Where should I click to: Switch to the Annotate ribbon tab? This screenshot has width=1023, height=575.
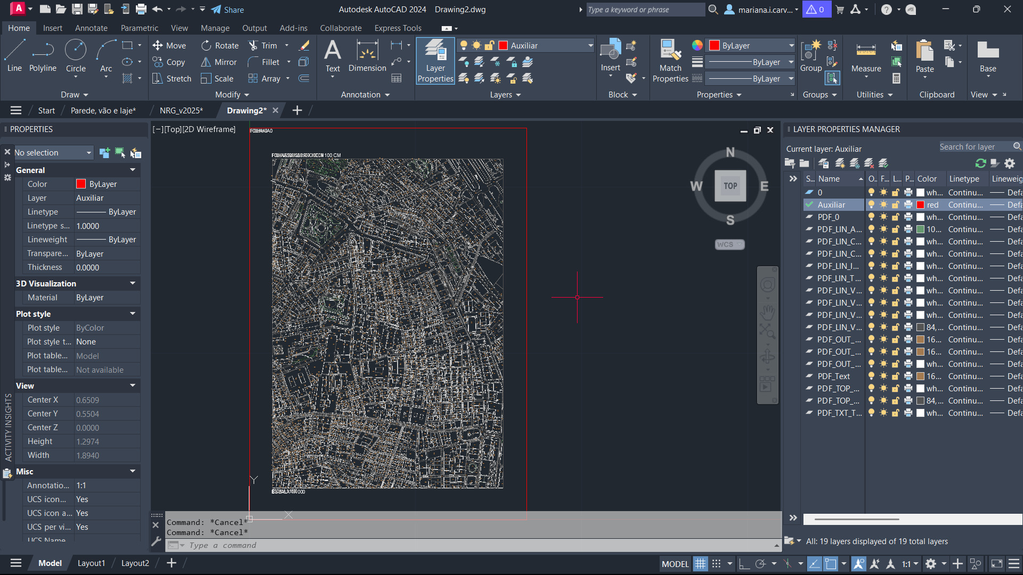point(91,28)
